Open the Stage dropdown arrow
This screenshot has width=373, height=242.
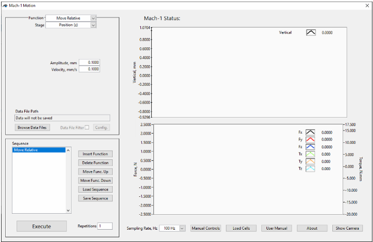click(x=93, y=25)
